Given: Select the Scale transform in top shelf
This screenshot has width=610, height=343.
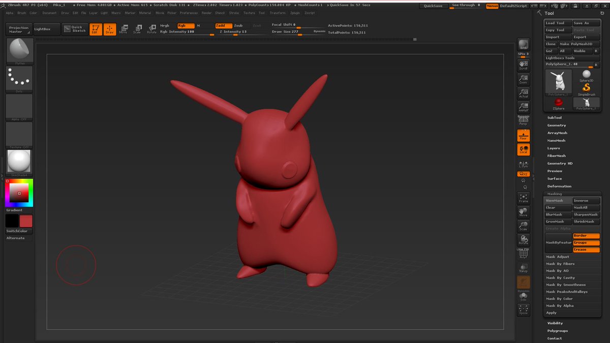Looking at the screenshot, I should click(137, 29).
